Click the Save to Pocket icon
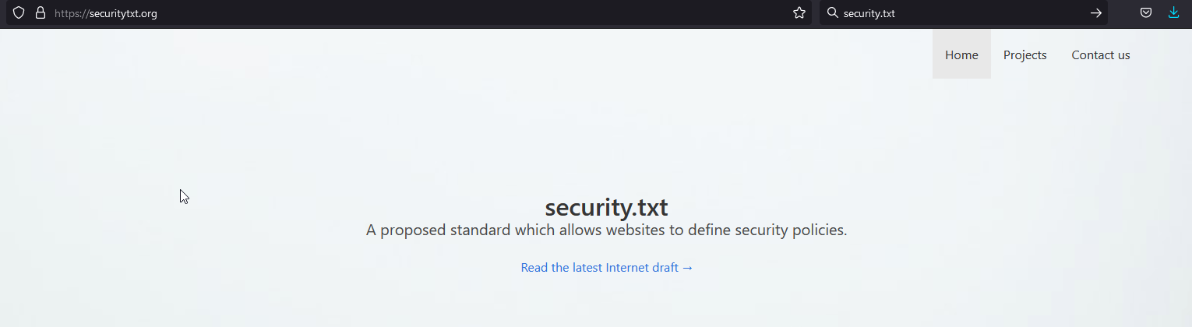 [1146, 12]
